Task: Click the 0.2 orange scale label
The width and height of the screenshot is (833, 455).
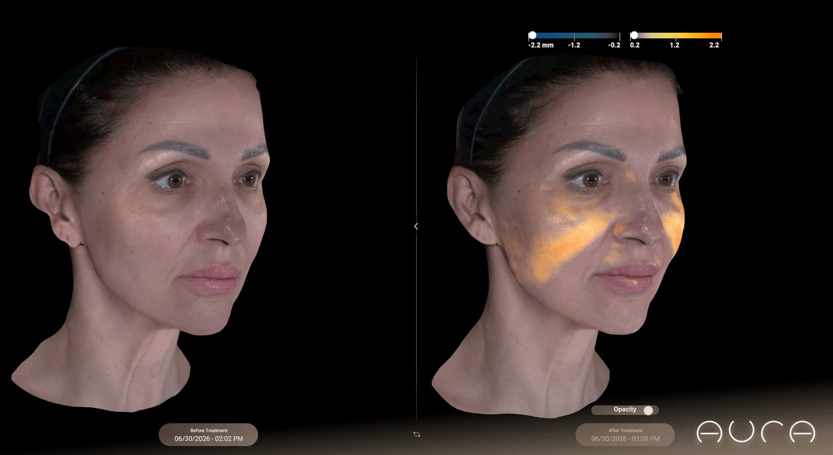Action: (635, 45)
